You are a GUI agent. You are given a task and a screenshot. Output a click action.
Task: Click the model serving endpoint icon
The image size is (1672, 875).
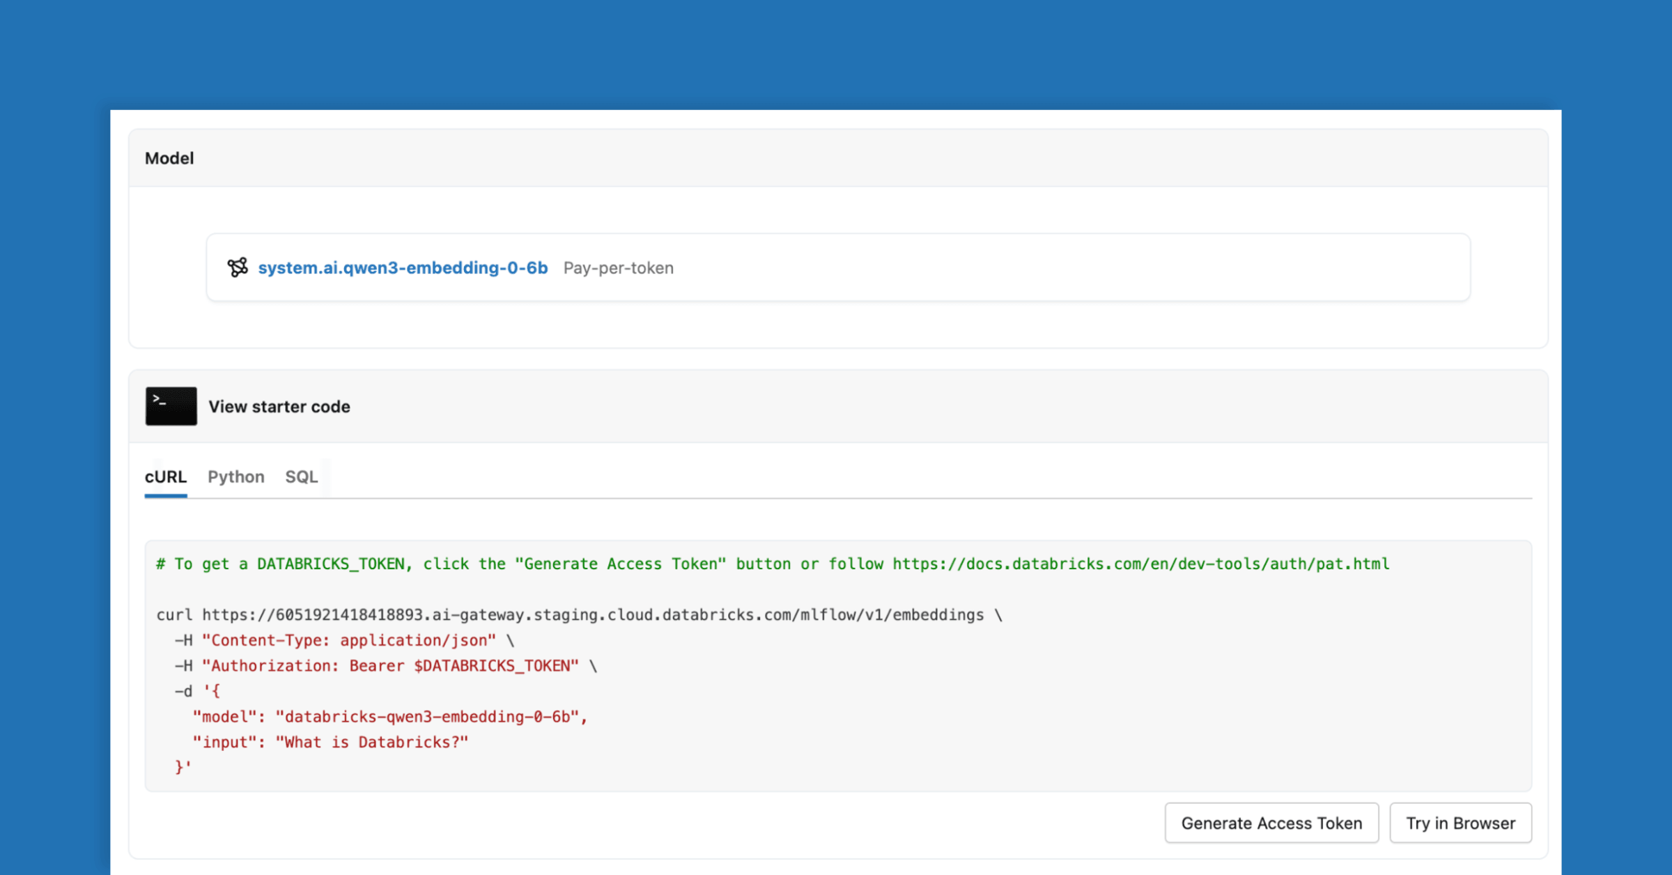click(x=237, y=268)
